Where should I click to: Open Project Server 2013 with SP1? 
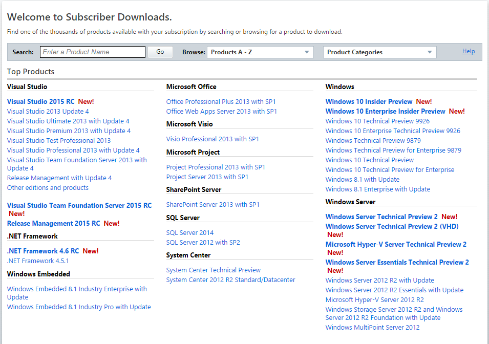[x=207, y=177]
